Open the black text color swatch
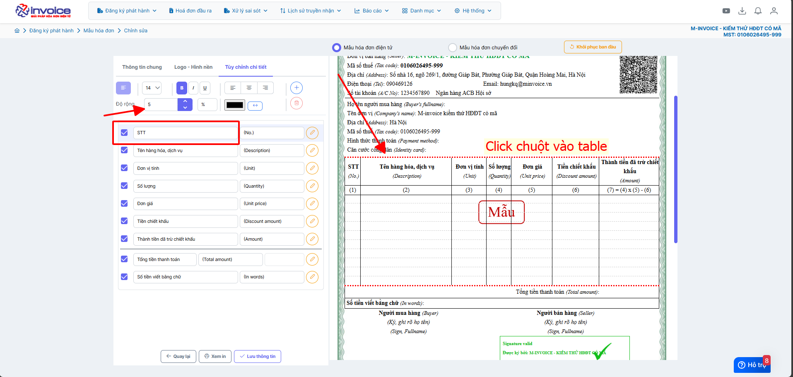The height and width of the screenshot is (377, 793). [x=235, y=105]
